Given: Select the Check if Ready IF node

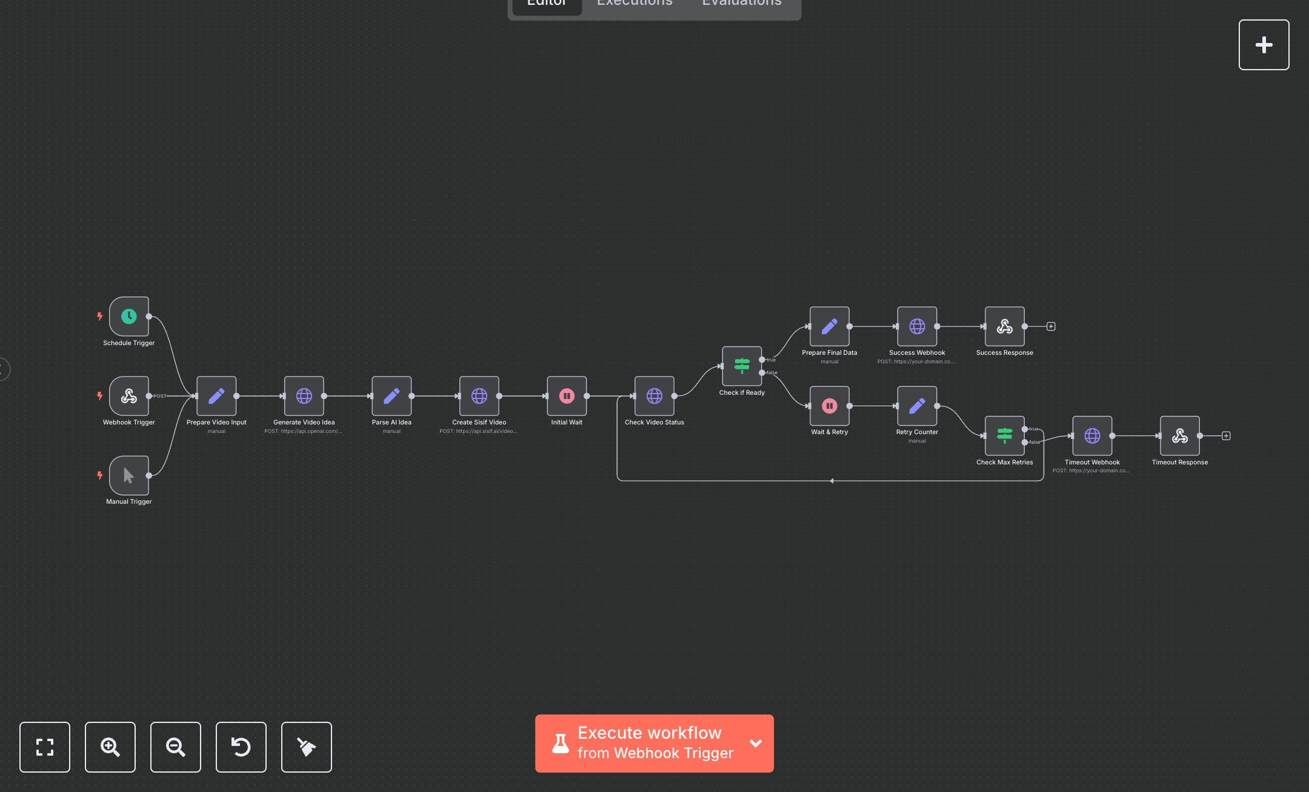Looking at the screenshot, I should (x=742, y=366).
